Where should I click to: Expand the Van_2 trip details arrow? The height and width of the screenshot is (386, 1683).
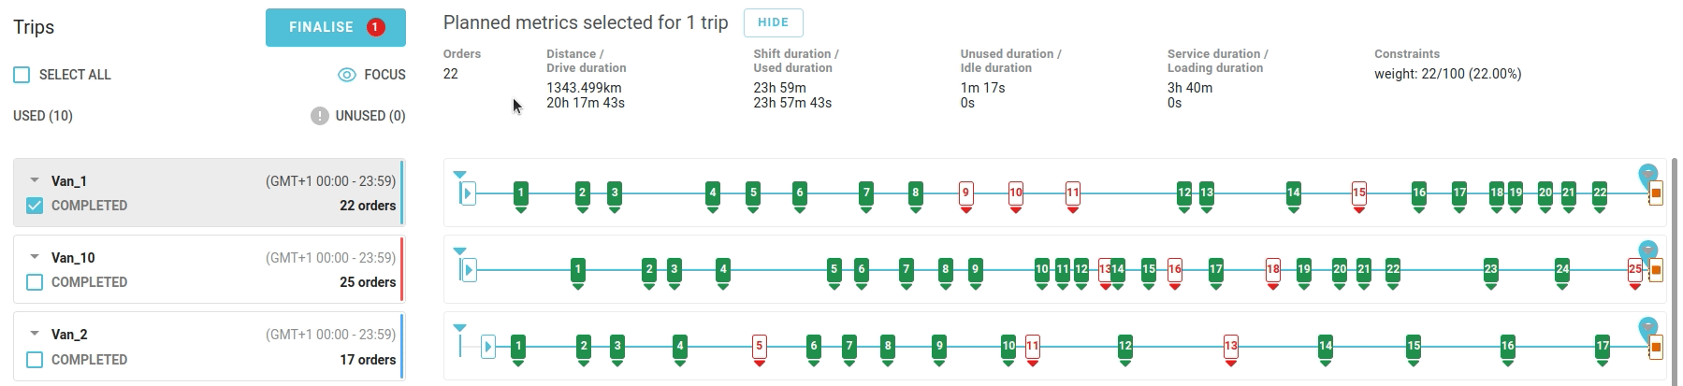click(35, 334)
